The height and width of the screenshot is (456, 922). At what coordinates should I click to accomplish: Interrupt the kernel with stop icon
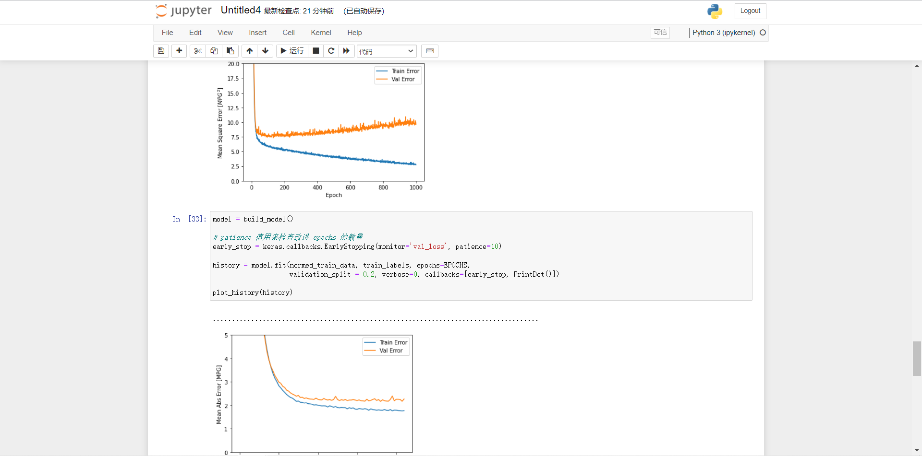[316, 51]
